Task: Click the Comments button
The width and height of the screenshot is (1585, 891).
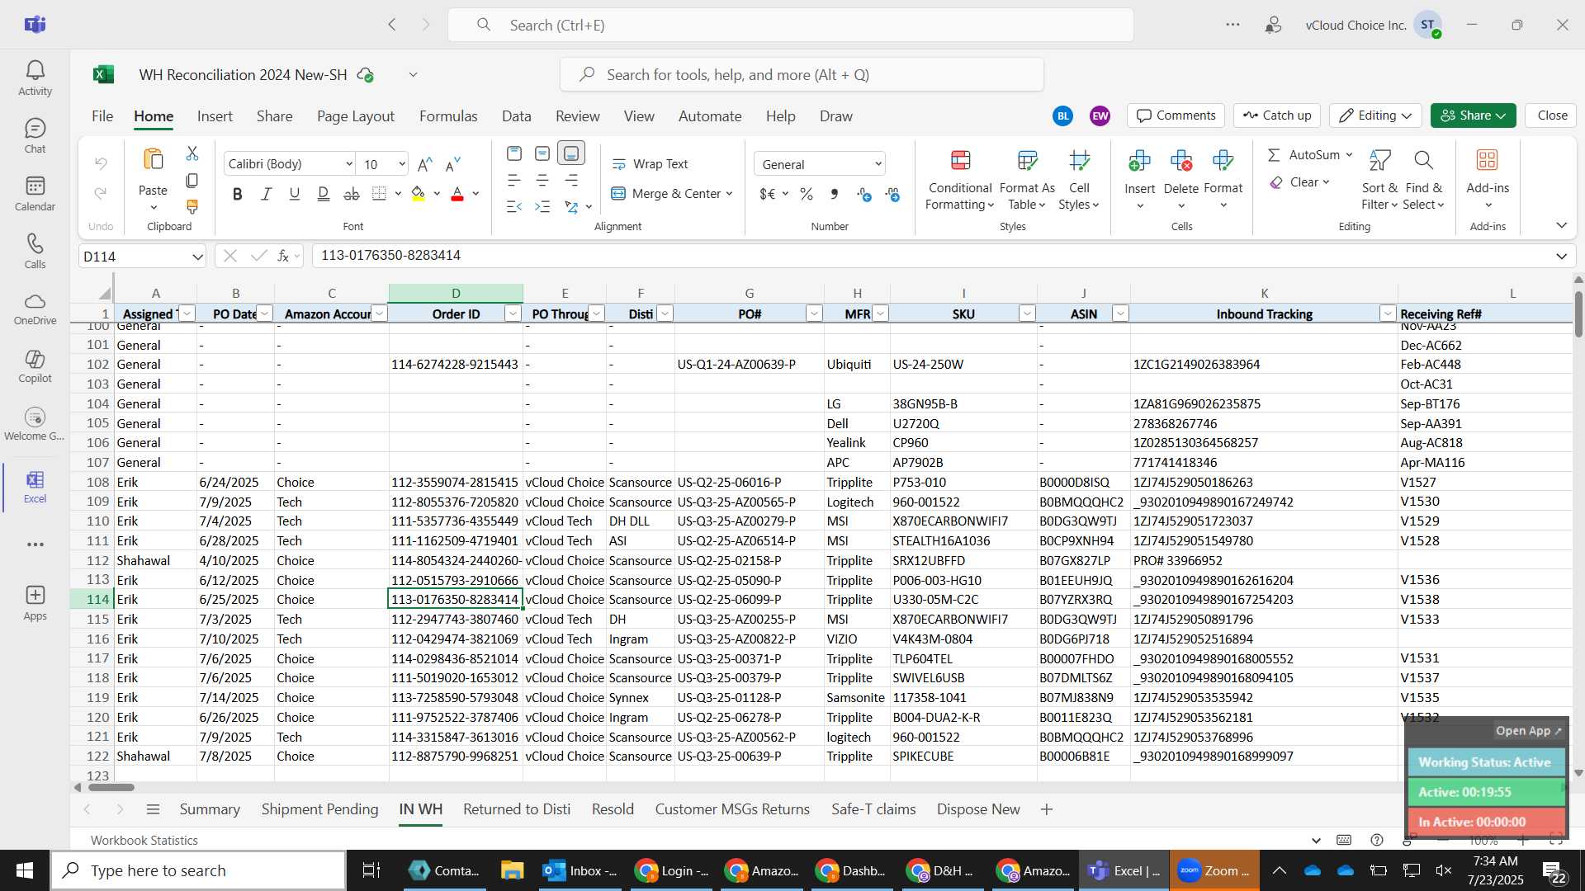Action: pos(1176,115)
